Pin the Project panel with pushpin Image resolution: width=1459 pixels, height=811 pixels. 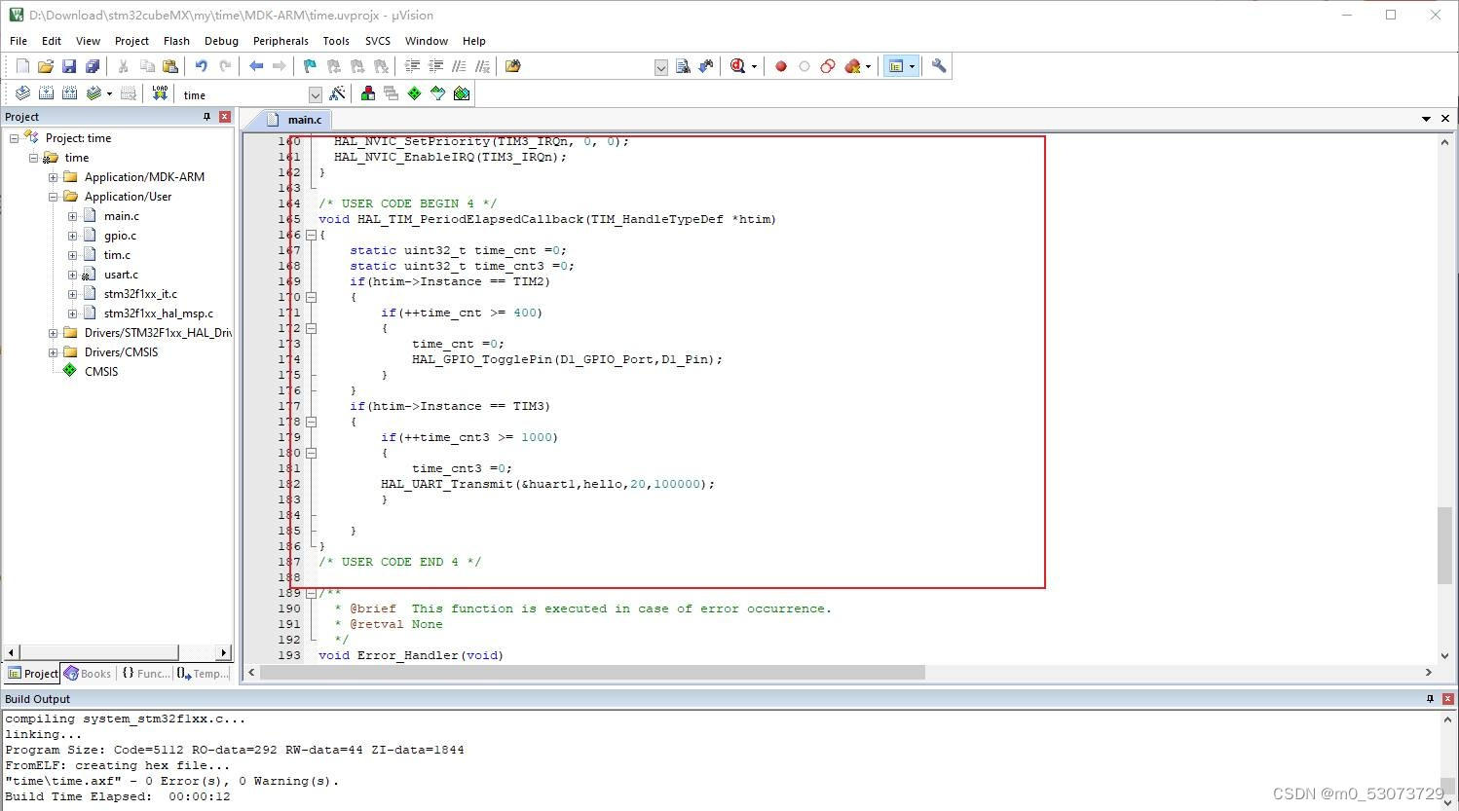[x=206, y=117]
